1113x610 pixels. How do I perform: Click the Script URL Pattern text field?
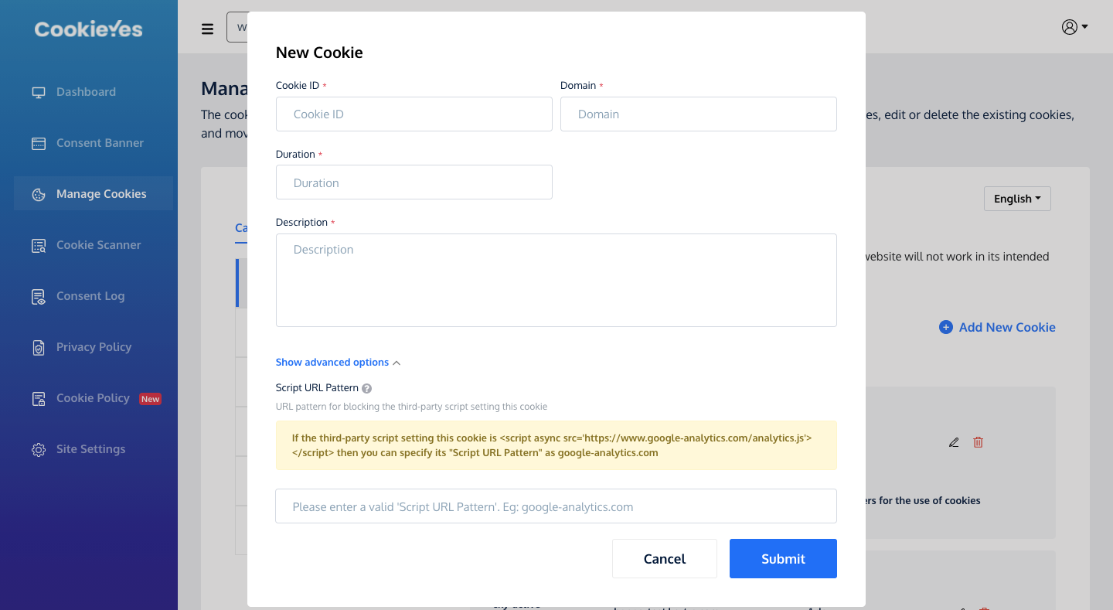coord(556,506)
